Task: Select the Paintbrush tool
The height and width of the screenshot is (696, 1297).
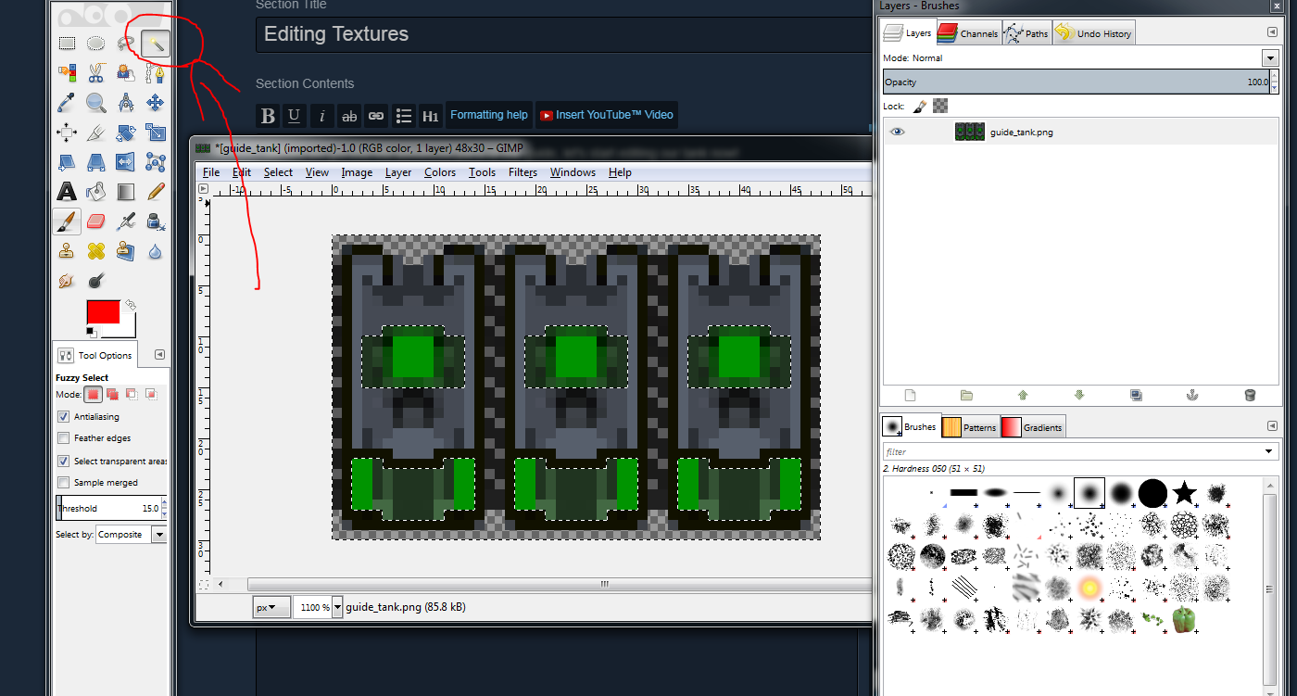Action: pos(67,221)
